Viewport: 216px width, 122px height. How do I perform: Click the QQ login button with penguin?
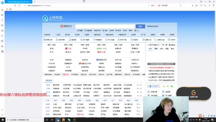154,86
